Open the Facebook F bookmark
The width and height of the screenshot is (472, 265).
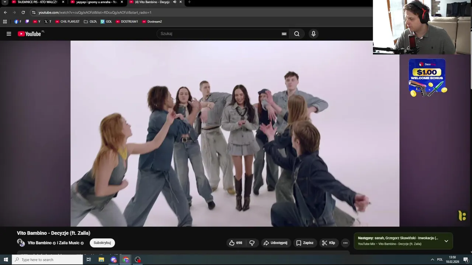pos(18,22)
